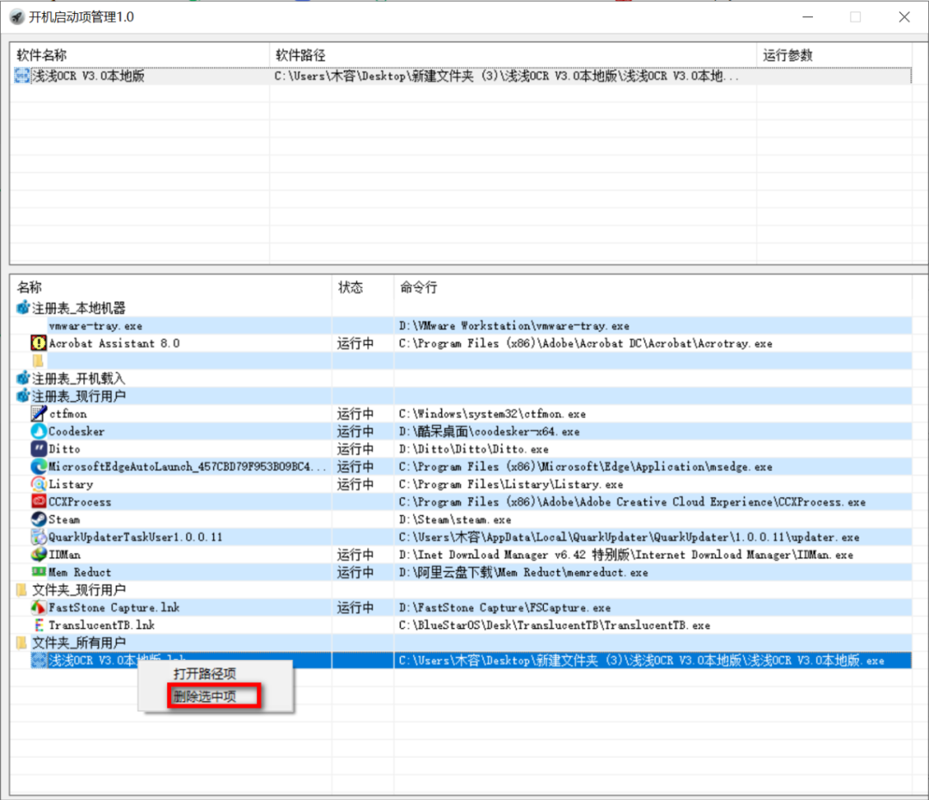The width and height of the screenshot is (929, 800).
Task: Click the 状态 column header
Action: click(350, 287)
